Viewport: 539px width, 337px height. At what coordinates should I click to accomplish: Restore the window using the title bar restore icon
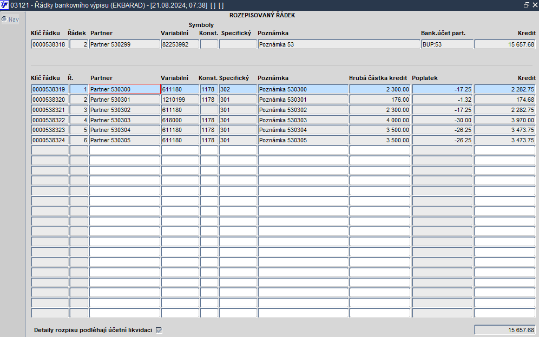click(x=526, y=5)
